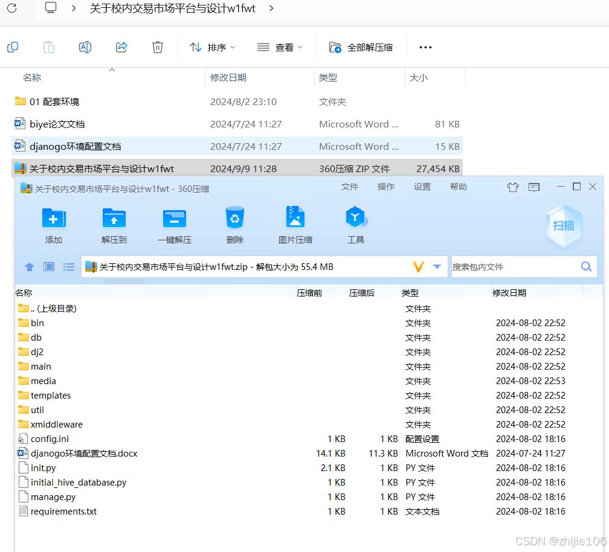Sort by the 类型 column in Explorer

328,78
